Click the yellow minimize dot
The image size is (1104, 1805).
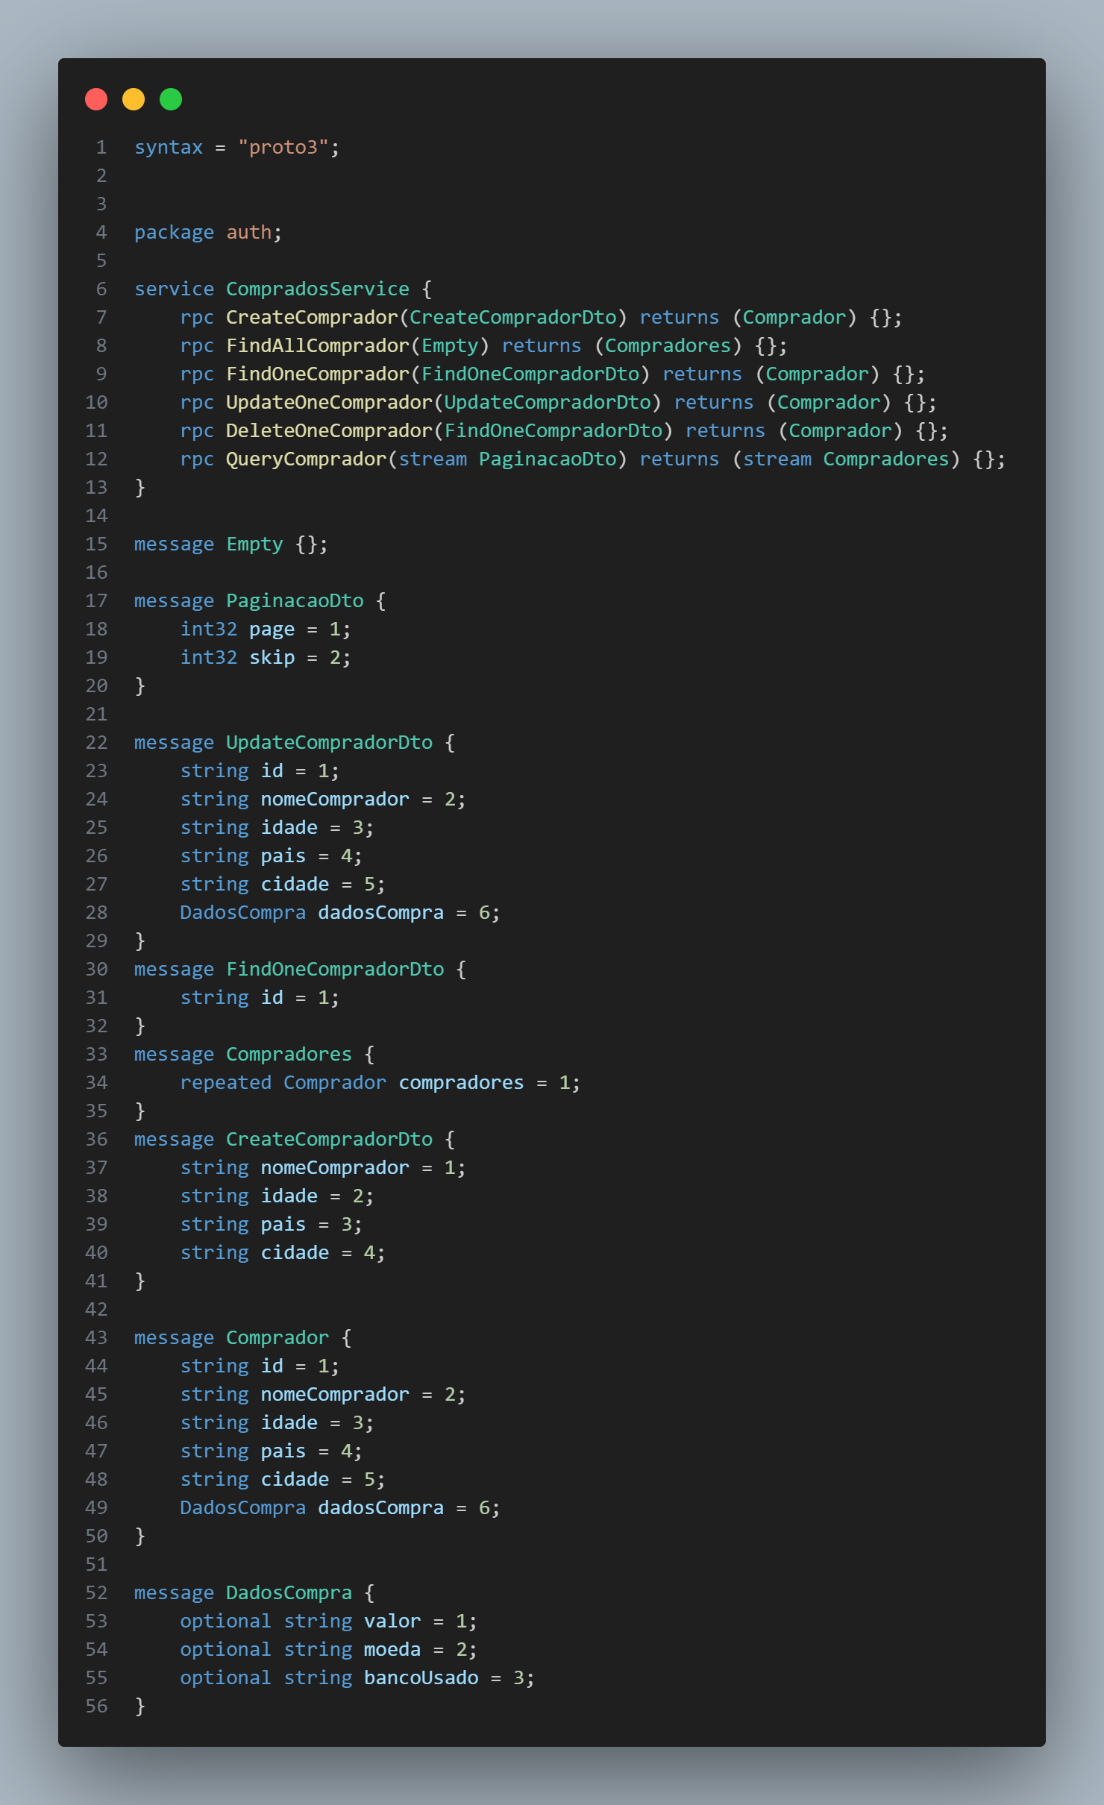click(134, 99)
